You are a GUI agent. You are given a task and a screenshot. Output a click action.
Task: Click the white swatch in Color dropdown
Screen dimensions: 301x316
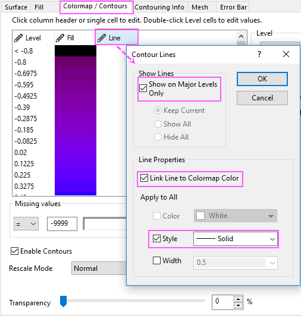click(200, 216)
